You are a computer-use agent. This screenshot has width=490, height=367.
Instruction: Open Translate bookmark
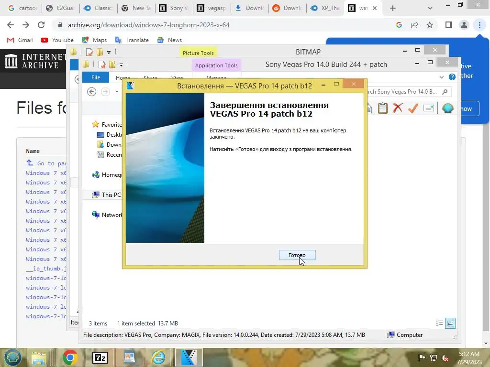point(132,40)
